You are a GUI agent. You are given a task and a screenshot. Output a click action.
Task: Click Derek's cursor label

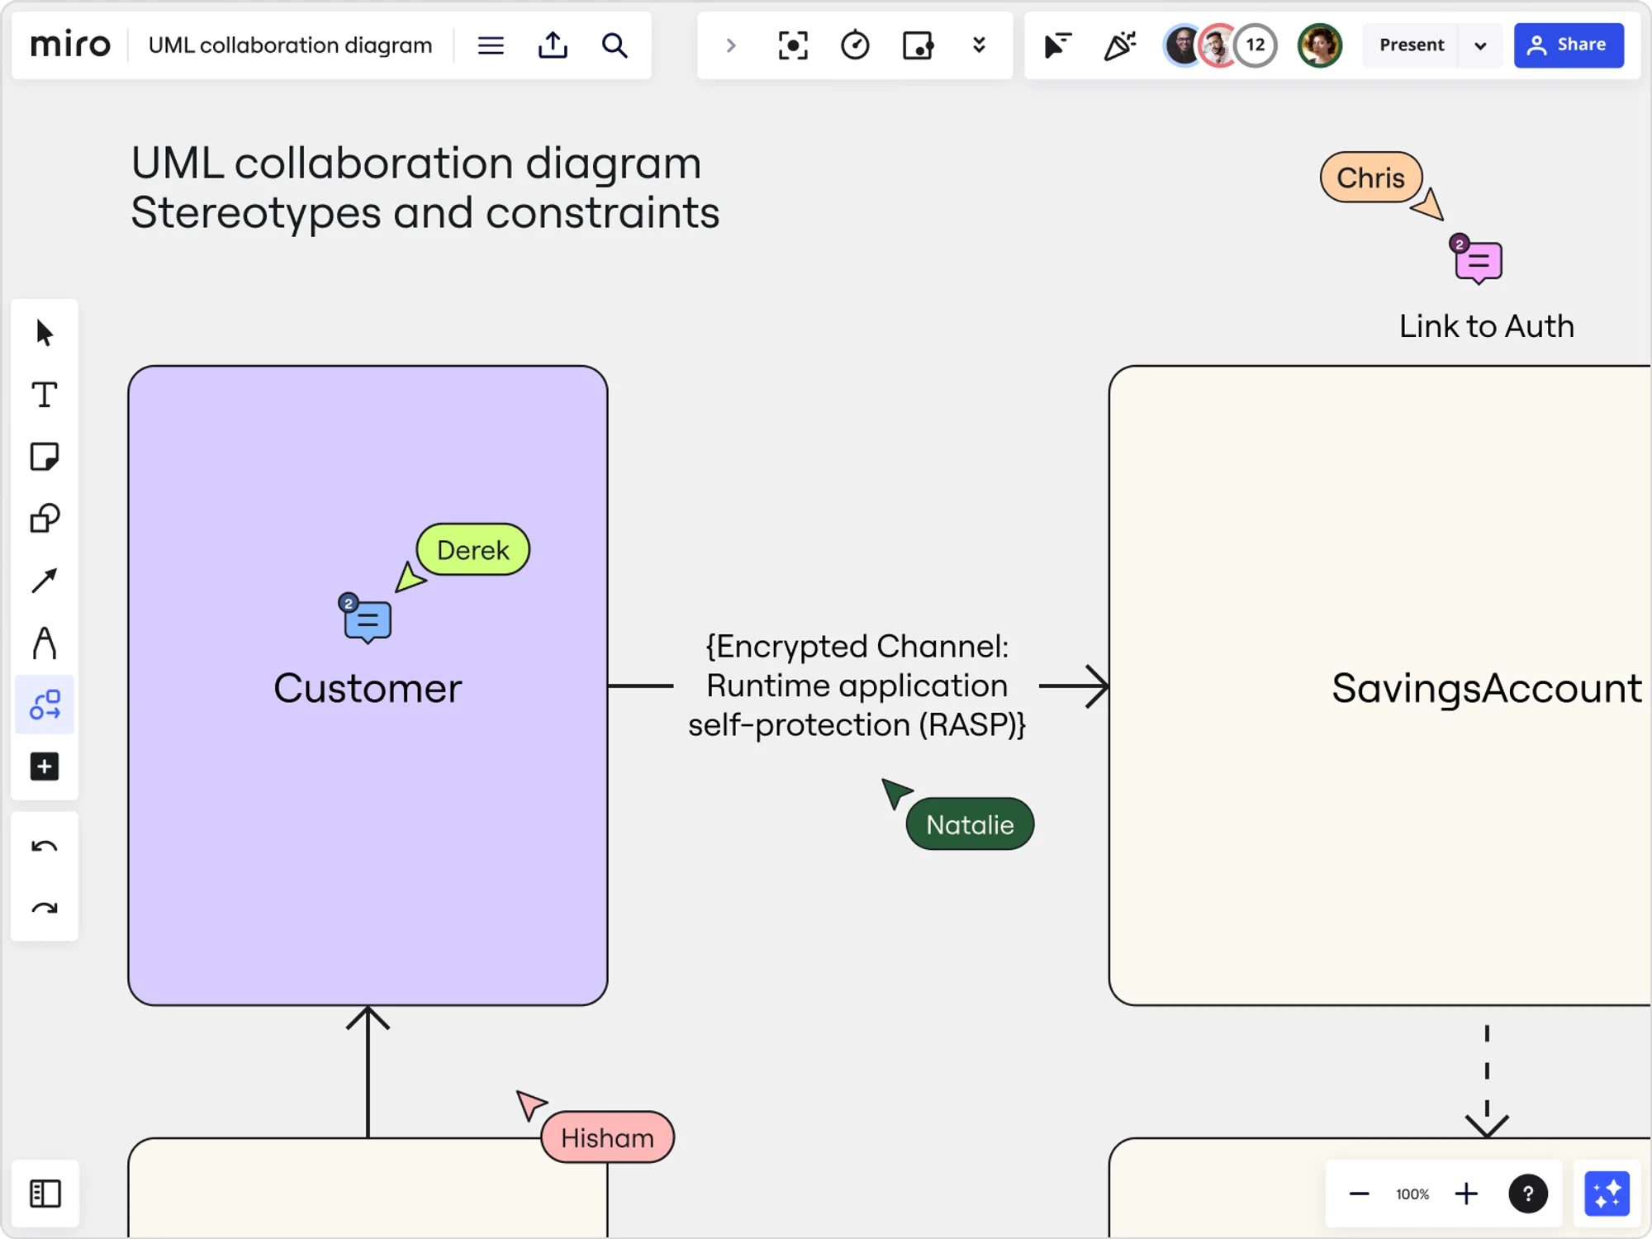pyautogui.click(x=472, y=549)
